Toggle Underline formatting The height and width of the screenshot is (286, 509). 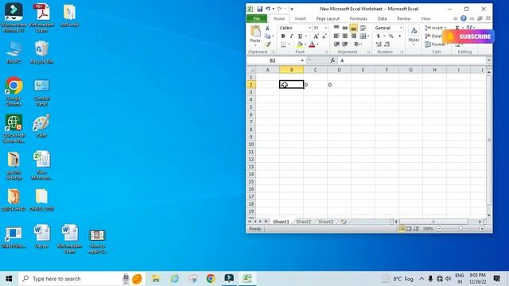pyautogui.click(x=300, y=37)
